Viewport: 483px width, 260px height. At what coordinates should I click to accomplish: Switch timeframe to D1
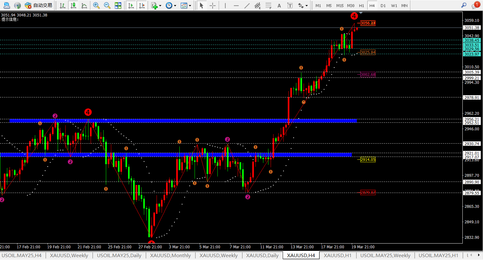tap(383, 5)
